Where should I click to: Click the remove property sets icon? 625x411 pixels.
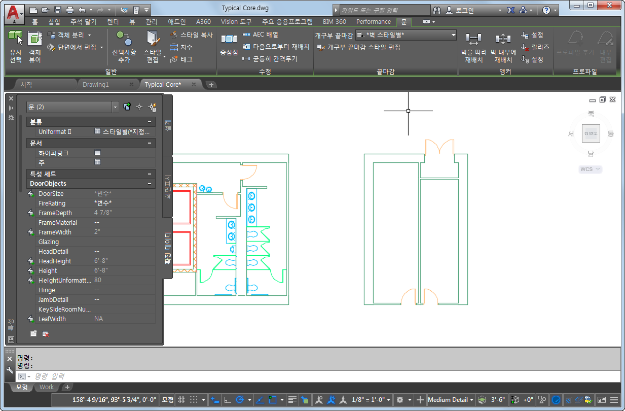click(x=46, y=333)
